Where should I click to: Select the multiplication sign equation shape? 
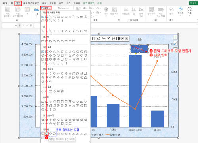(50, 91)
